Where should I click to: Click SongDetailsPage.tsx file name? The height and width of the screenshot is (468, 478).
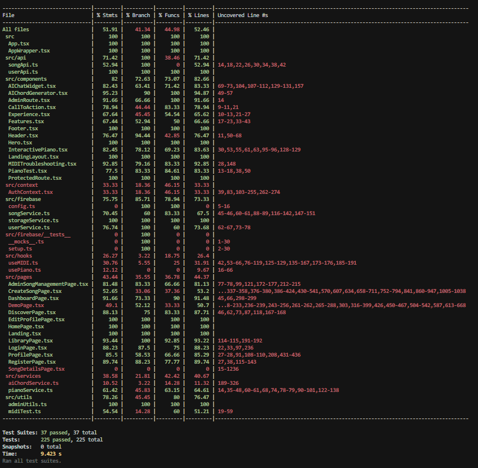coord(36,369)
